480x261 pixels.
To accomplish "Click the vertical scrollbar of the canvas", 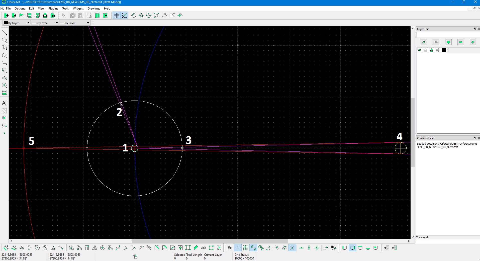I will point(413,132).
